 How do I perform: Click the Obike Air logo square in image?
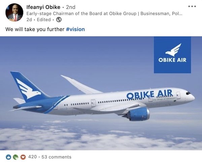172,55
